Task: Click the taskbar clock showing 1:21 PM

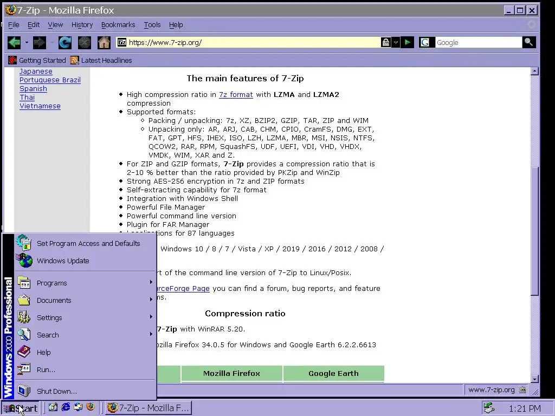Action: pos(525,408)
